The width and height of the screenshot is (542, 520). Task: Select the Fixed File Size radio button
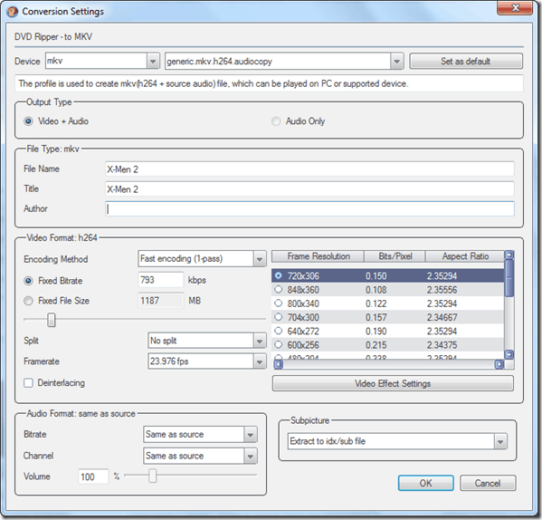pos(28,301)
